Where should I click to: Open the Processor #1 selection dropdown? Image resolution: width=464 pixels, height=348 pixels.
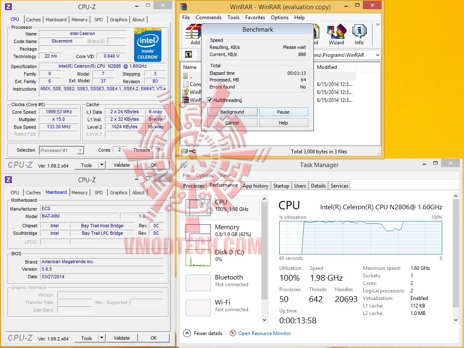click(x=80, y=150)
